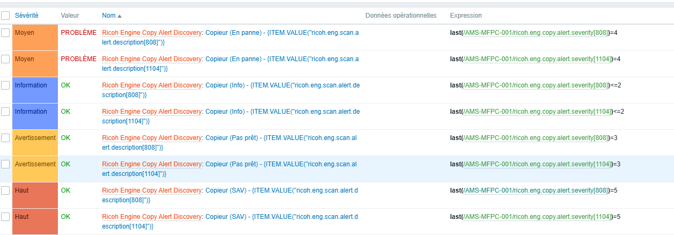
Task: Check the box for Copieur (SAV) [1104] row
Action: tap(5, 217)
